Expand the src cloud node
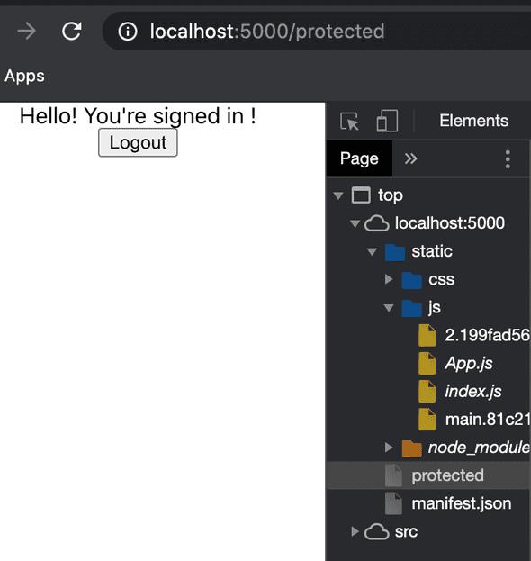Viewport: 531px width, 561px height. point(355,531)
